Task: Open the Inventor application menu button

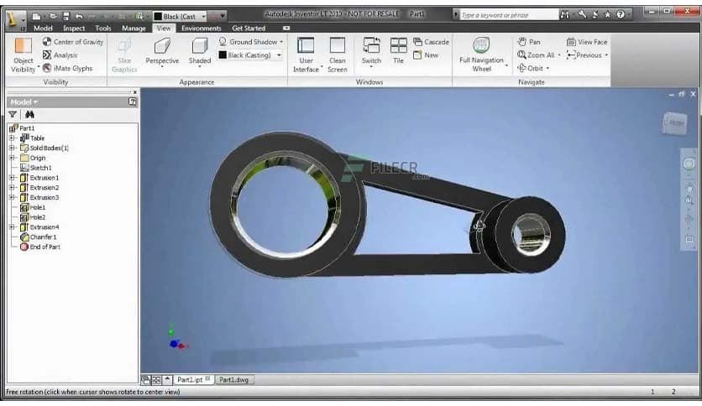Action: click(15, 19)
